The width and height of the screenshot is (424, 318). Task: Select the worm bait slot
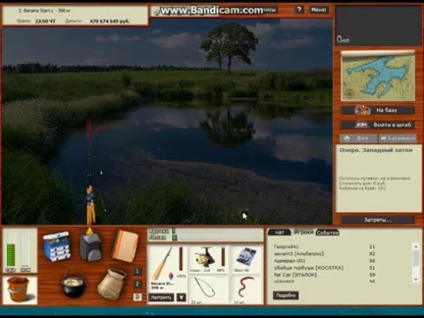coord(246,289)
